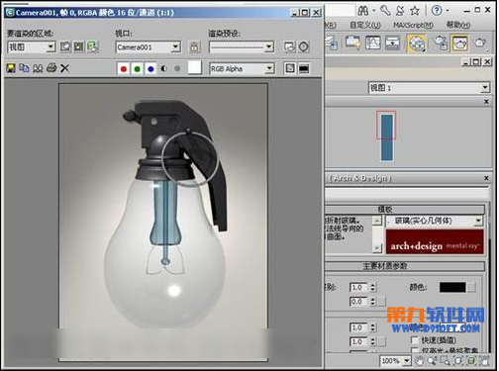The height and width of the screenshot is (371, 499).
Task: Open Environment and Effects dialog icon
Action: coord(304,47)
